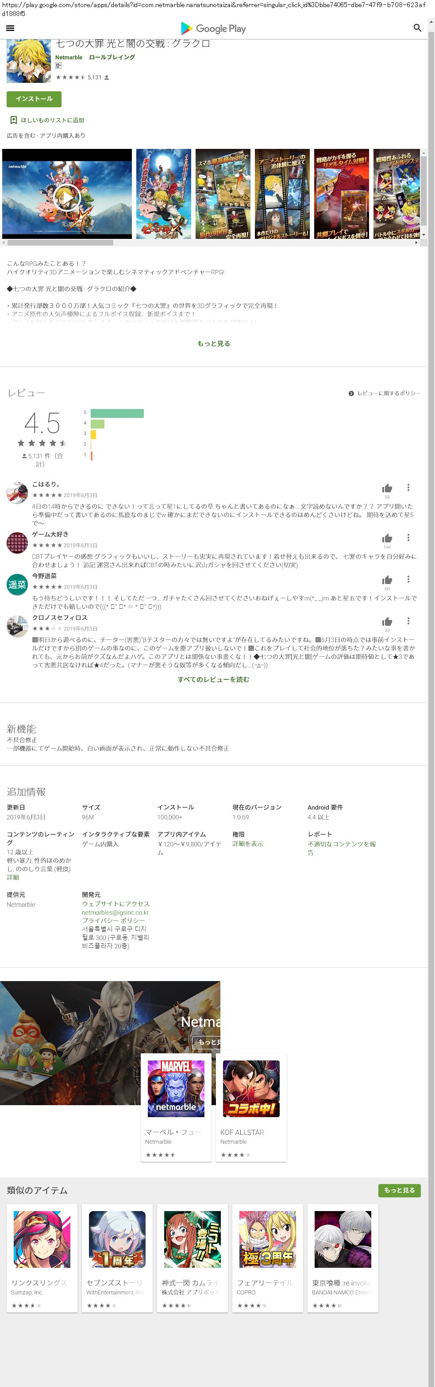The image size is (435, 1387).
Task: Click クロノスセフィロス's avatar
Action: (17, 626)
